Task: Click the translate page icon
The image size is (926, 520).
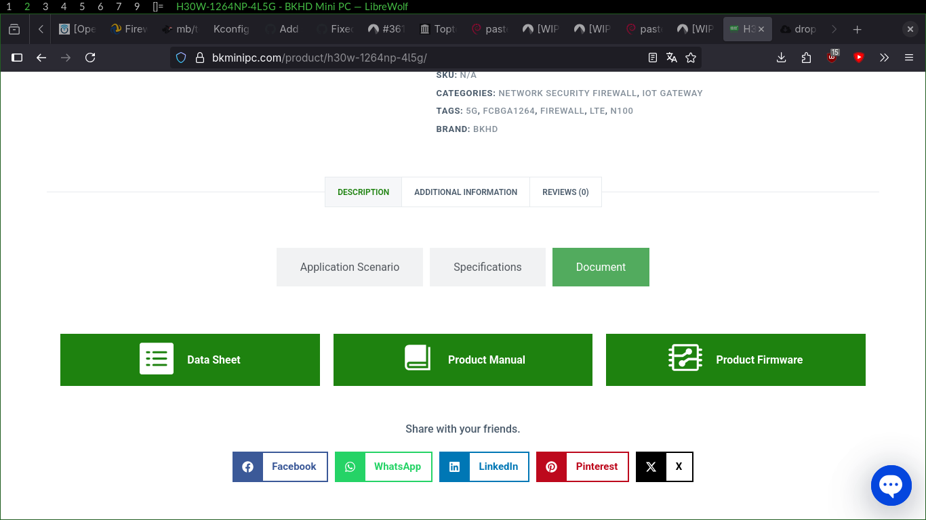Action: (672, 58)
